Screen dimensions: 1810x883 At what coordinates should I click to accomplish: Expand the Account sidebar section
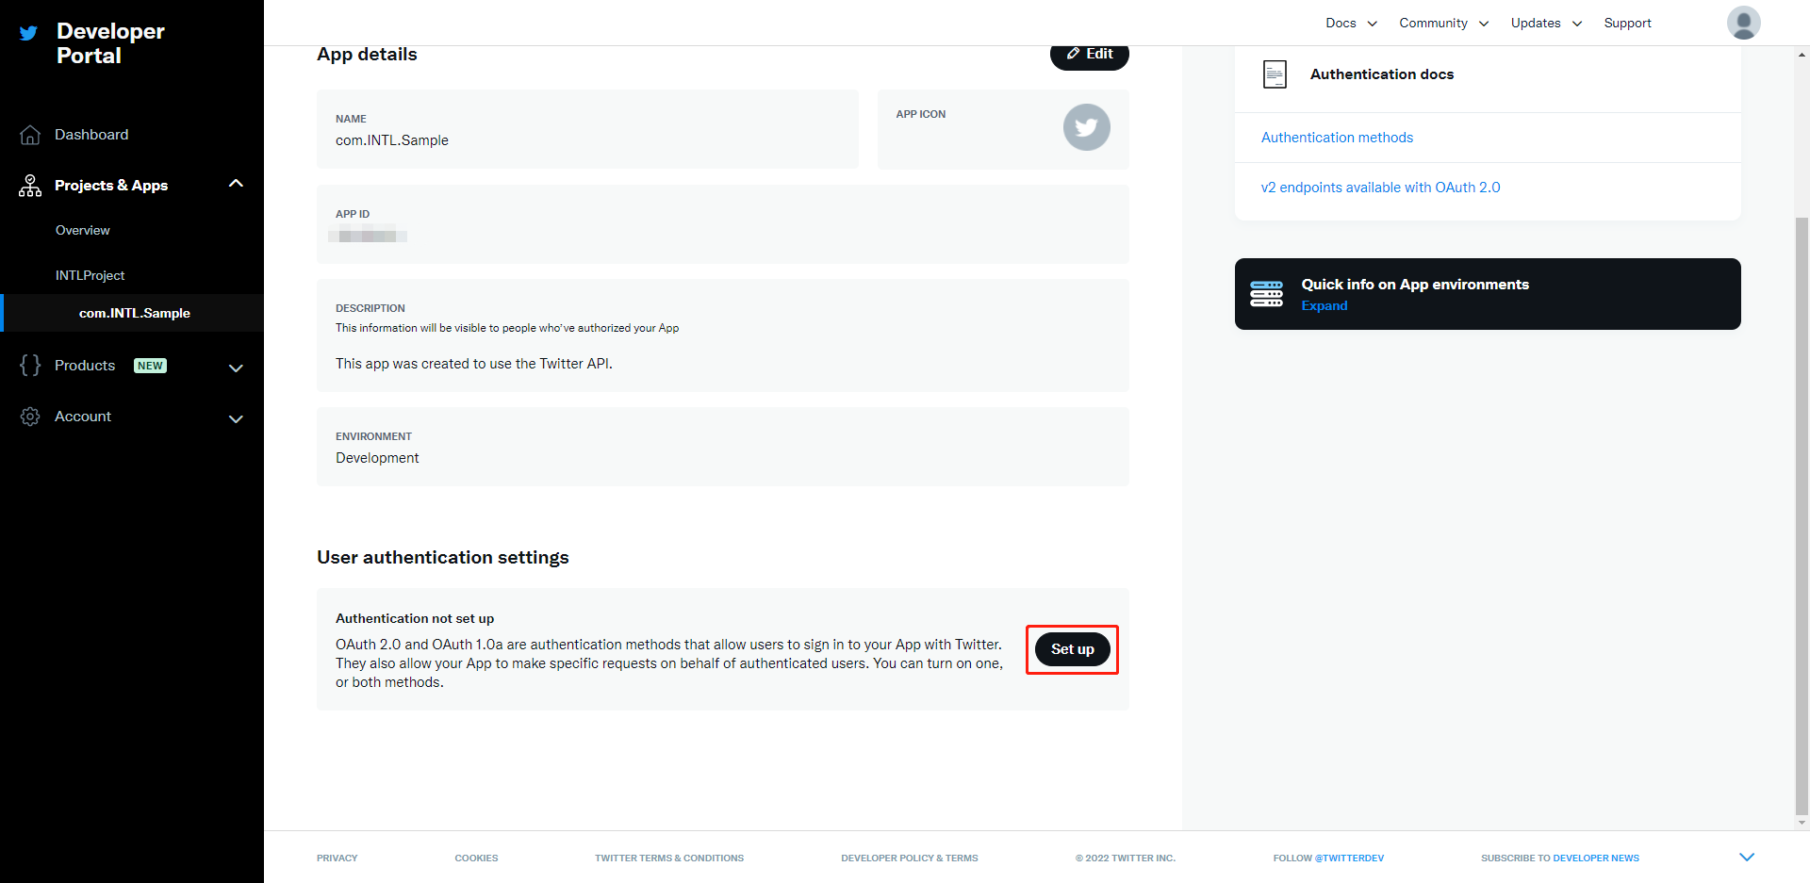click(x=236, y=418)
